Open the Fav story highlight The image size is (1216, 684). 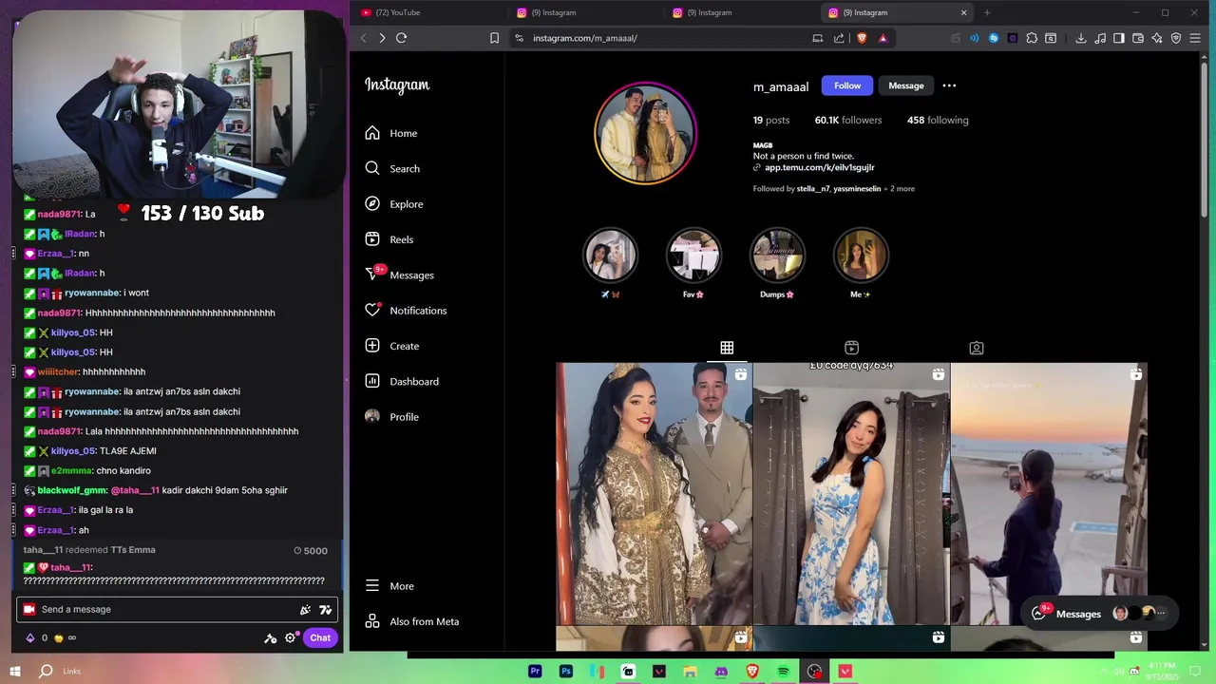click(x=693, y=256)
